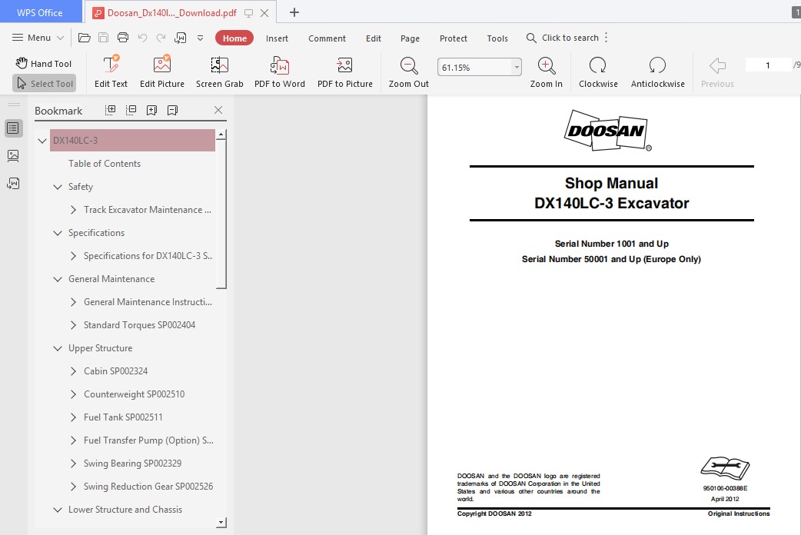Collapse the Specifications bookmark section
Screen dimensions: 801x535
click(58, 233)
